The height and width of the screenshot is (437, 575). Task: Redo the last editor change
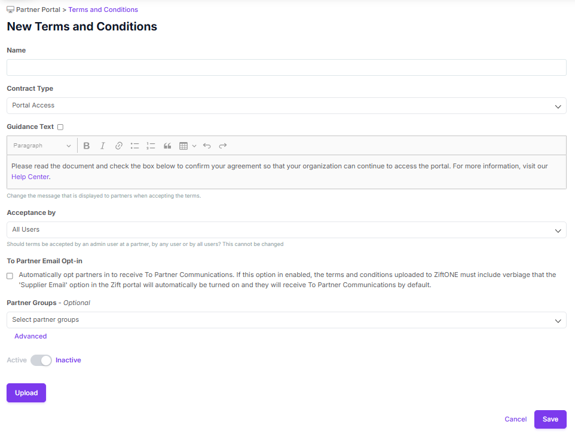(223, 146)
